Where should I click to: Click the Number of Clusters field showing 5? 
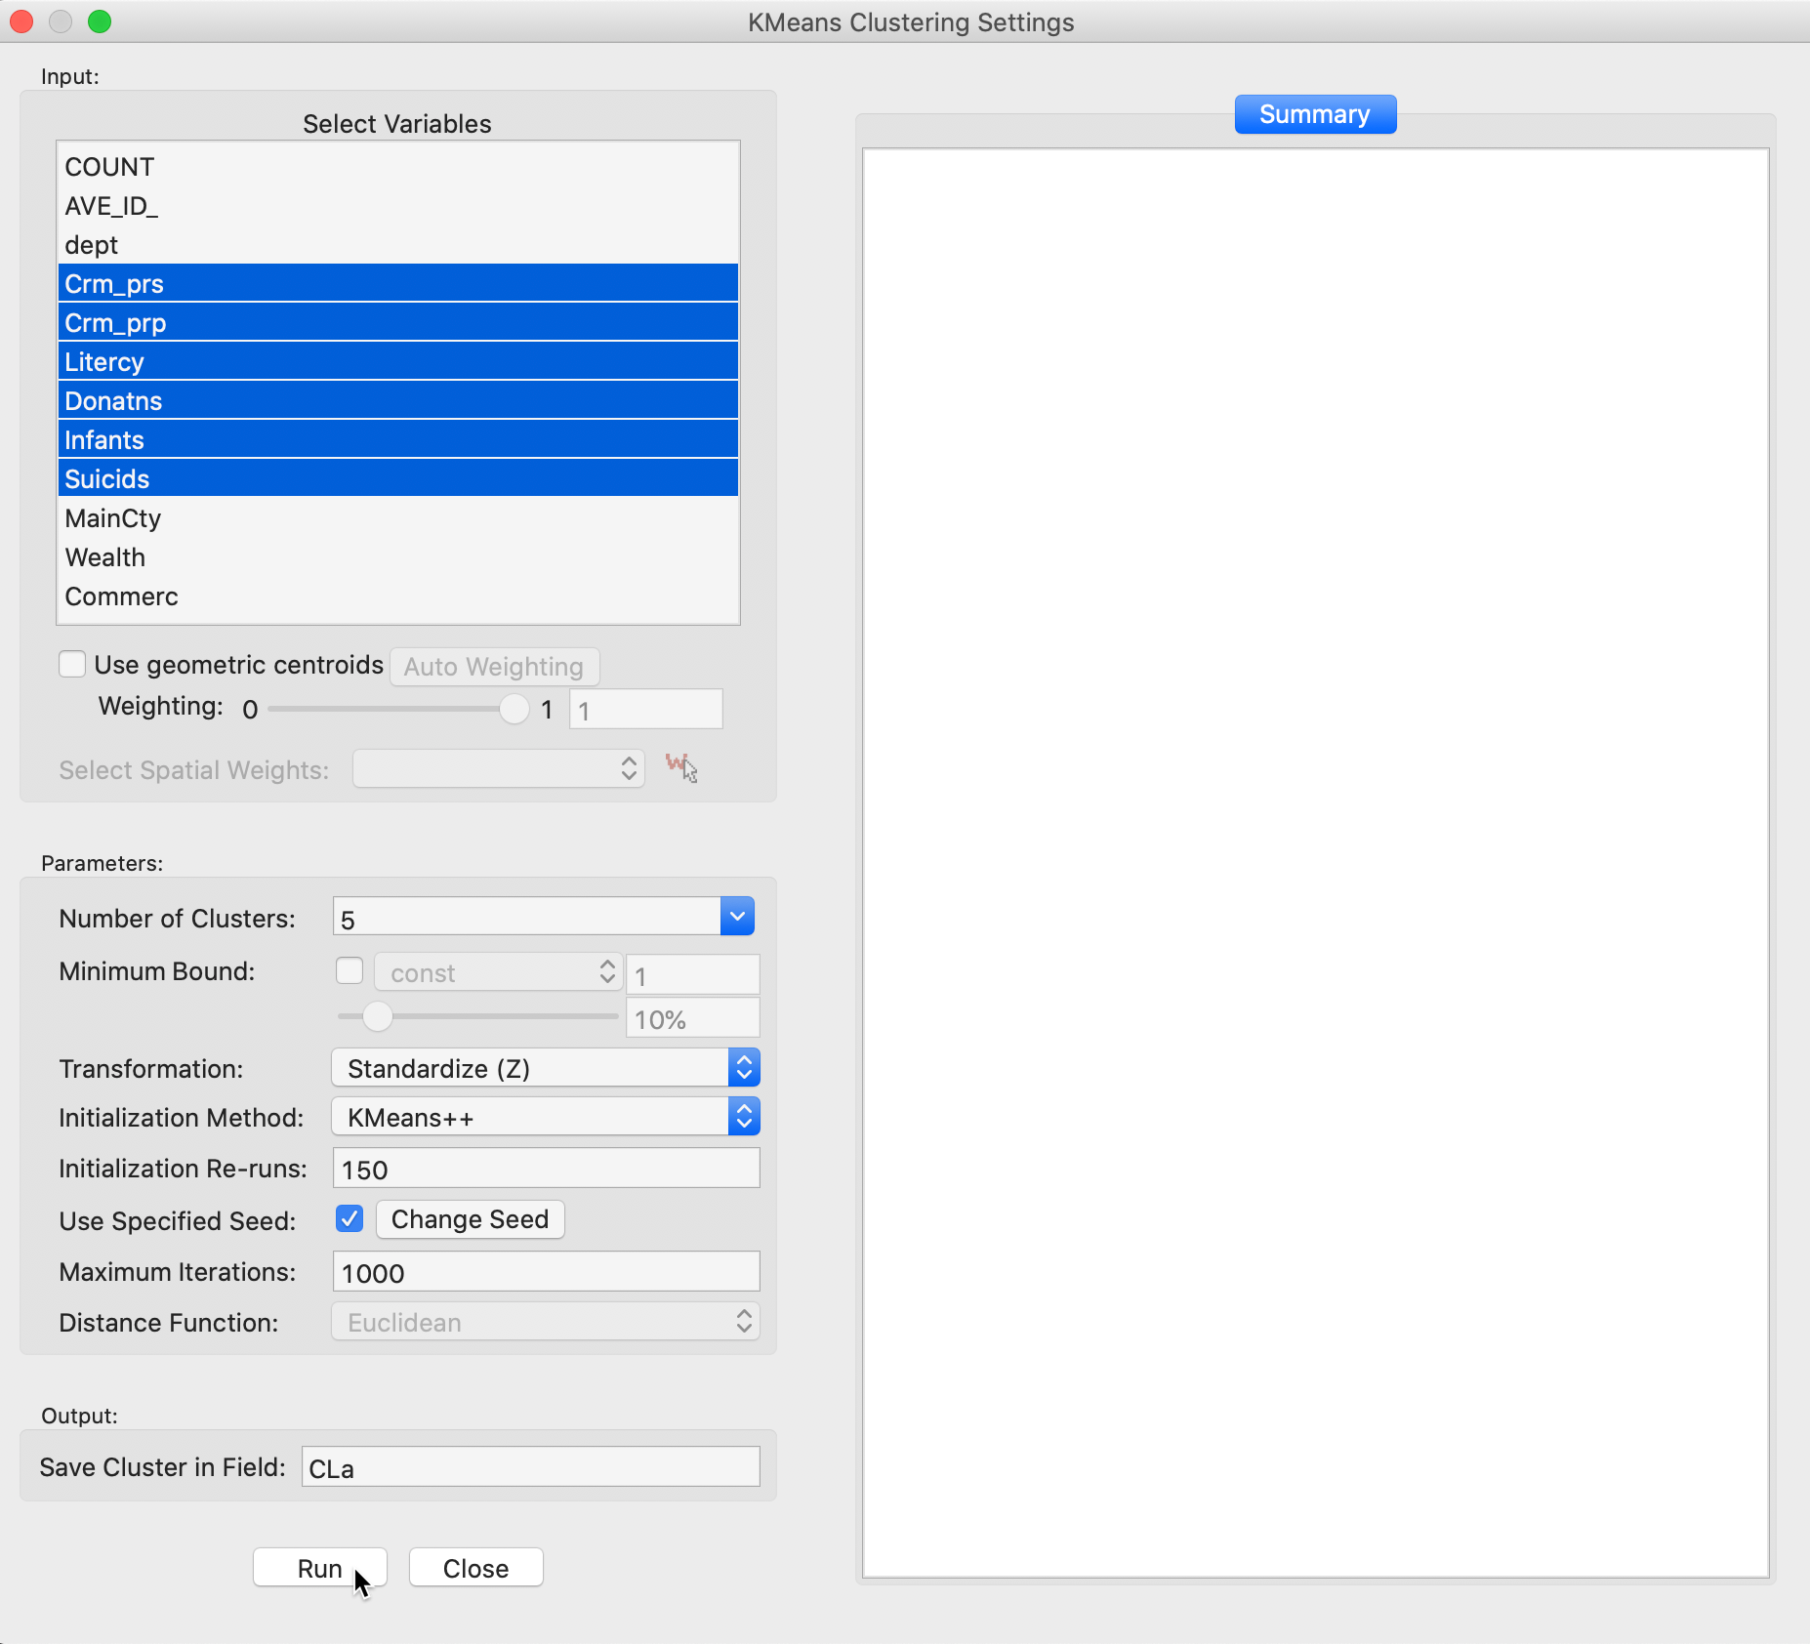pos(528,918)
